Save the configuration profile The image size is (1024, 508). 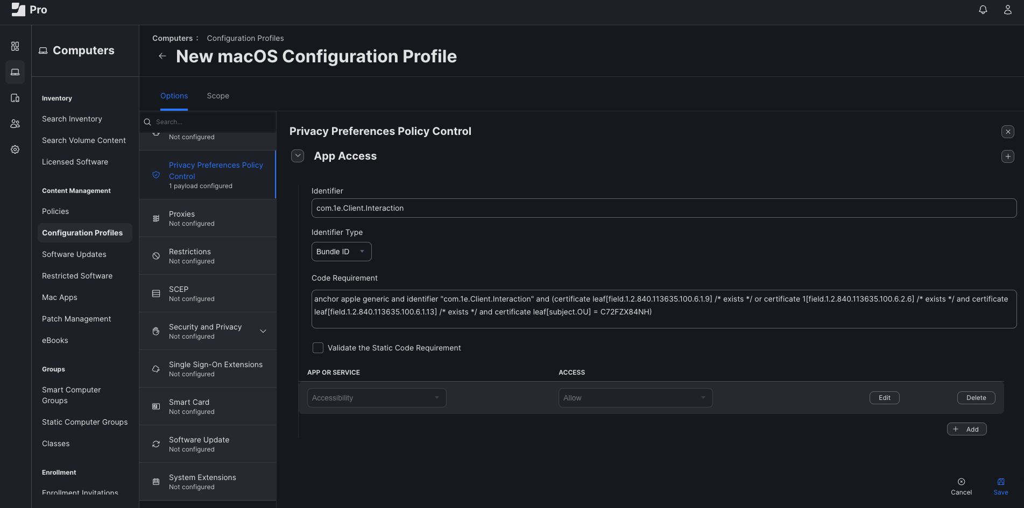1000,486
